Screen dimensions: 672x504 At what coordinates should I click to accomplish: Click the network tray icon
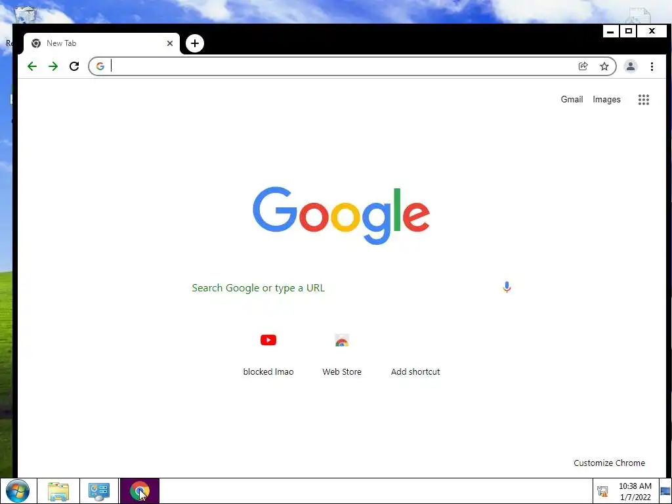(x=602, y=491)
